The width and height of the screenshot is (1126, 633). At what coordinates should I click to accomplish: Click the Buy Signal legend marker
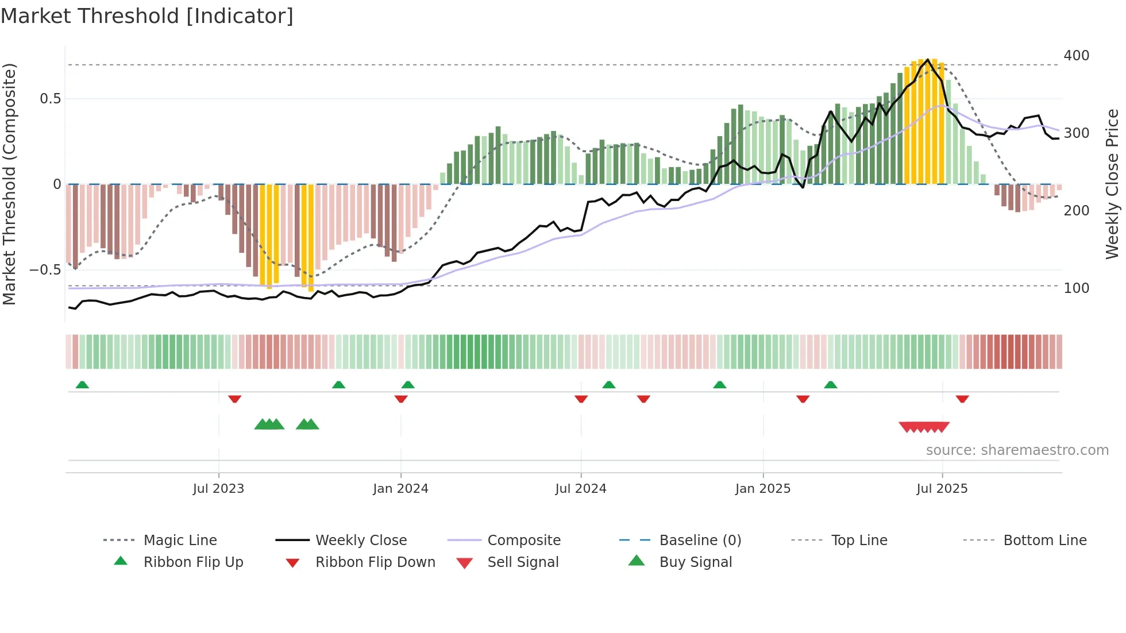[637, 561]
